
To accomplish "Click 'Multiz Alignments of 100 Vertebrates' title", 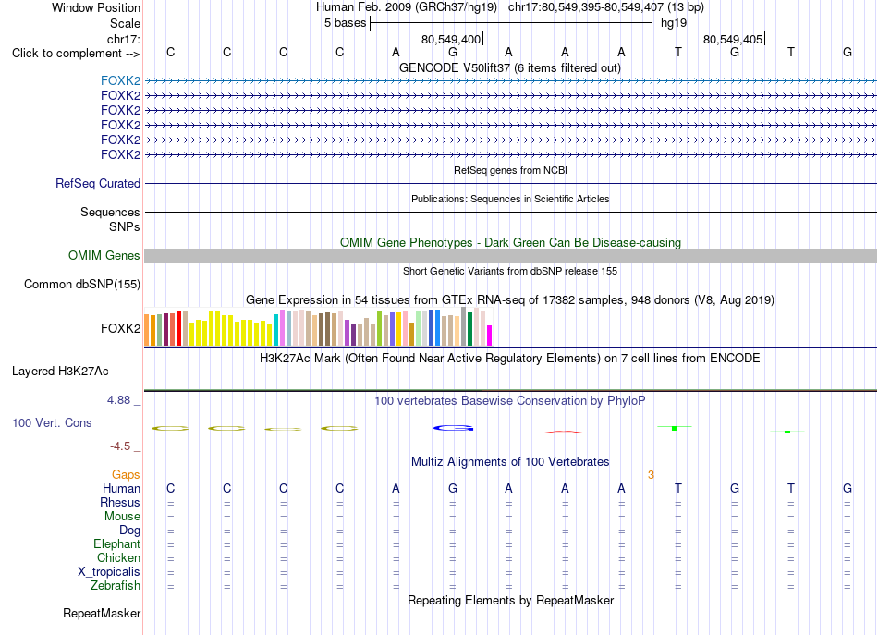I will (x=510, y=462).
